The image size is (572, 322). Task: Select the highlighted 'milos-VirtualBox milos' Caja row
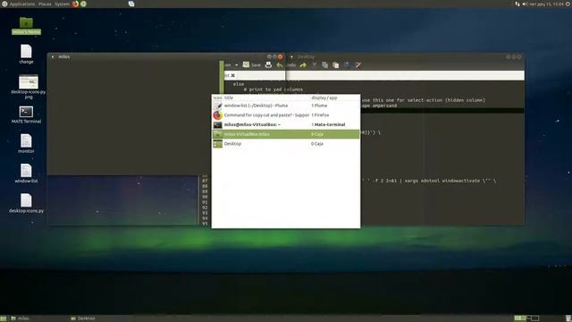tap(286, 134)
